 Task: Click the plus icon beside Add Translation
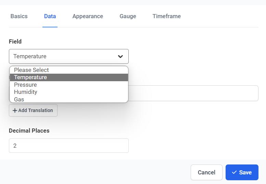click(x=15, y=111)
